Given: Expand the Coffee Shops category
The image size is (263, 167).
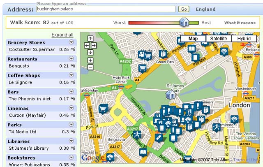Looking at the screenshot, I should pos(71,75).
